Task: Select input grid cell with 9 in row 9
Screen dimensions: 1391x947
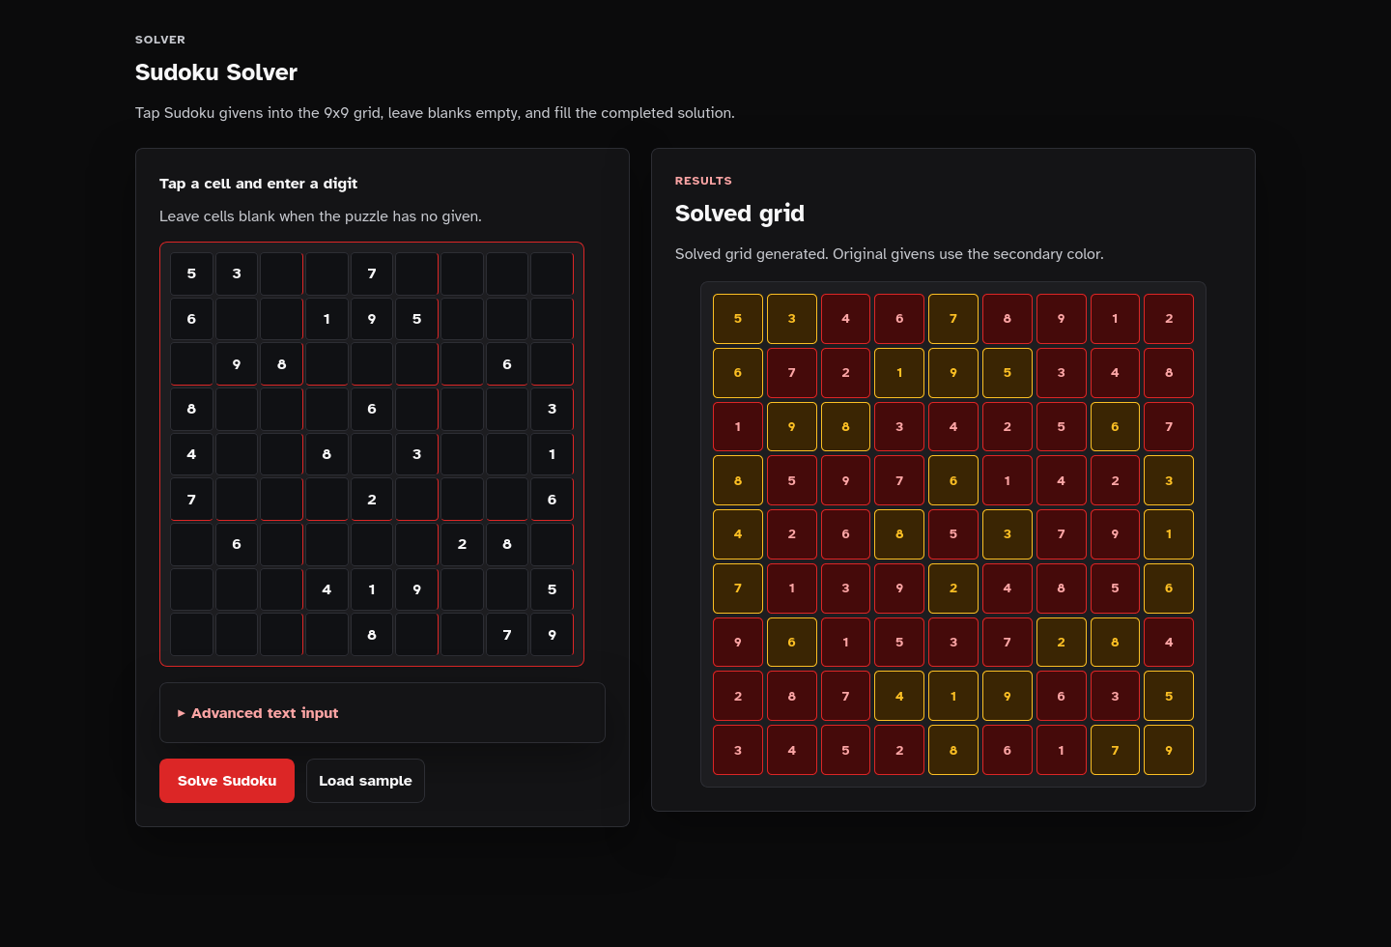Action: pyautogui.click(x=553, y=635)
